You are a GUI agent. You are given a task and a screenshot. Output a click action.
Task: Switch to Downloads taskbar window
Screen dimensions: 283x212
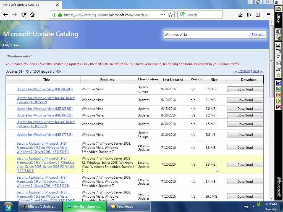coord(129,206)
